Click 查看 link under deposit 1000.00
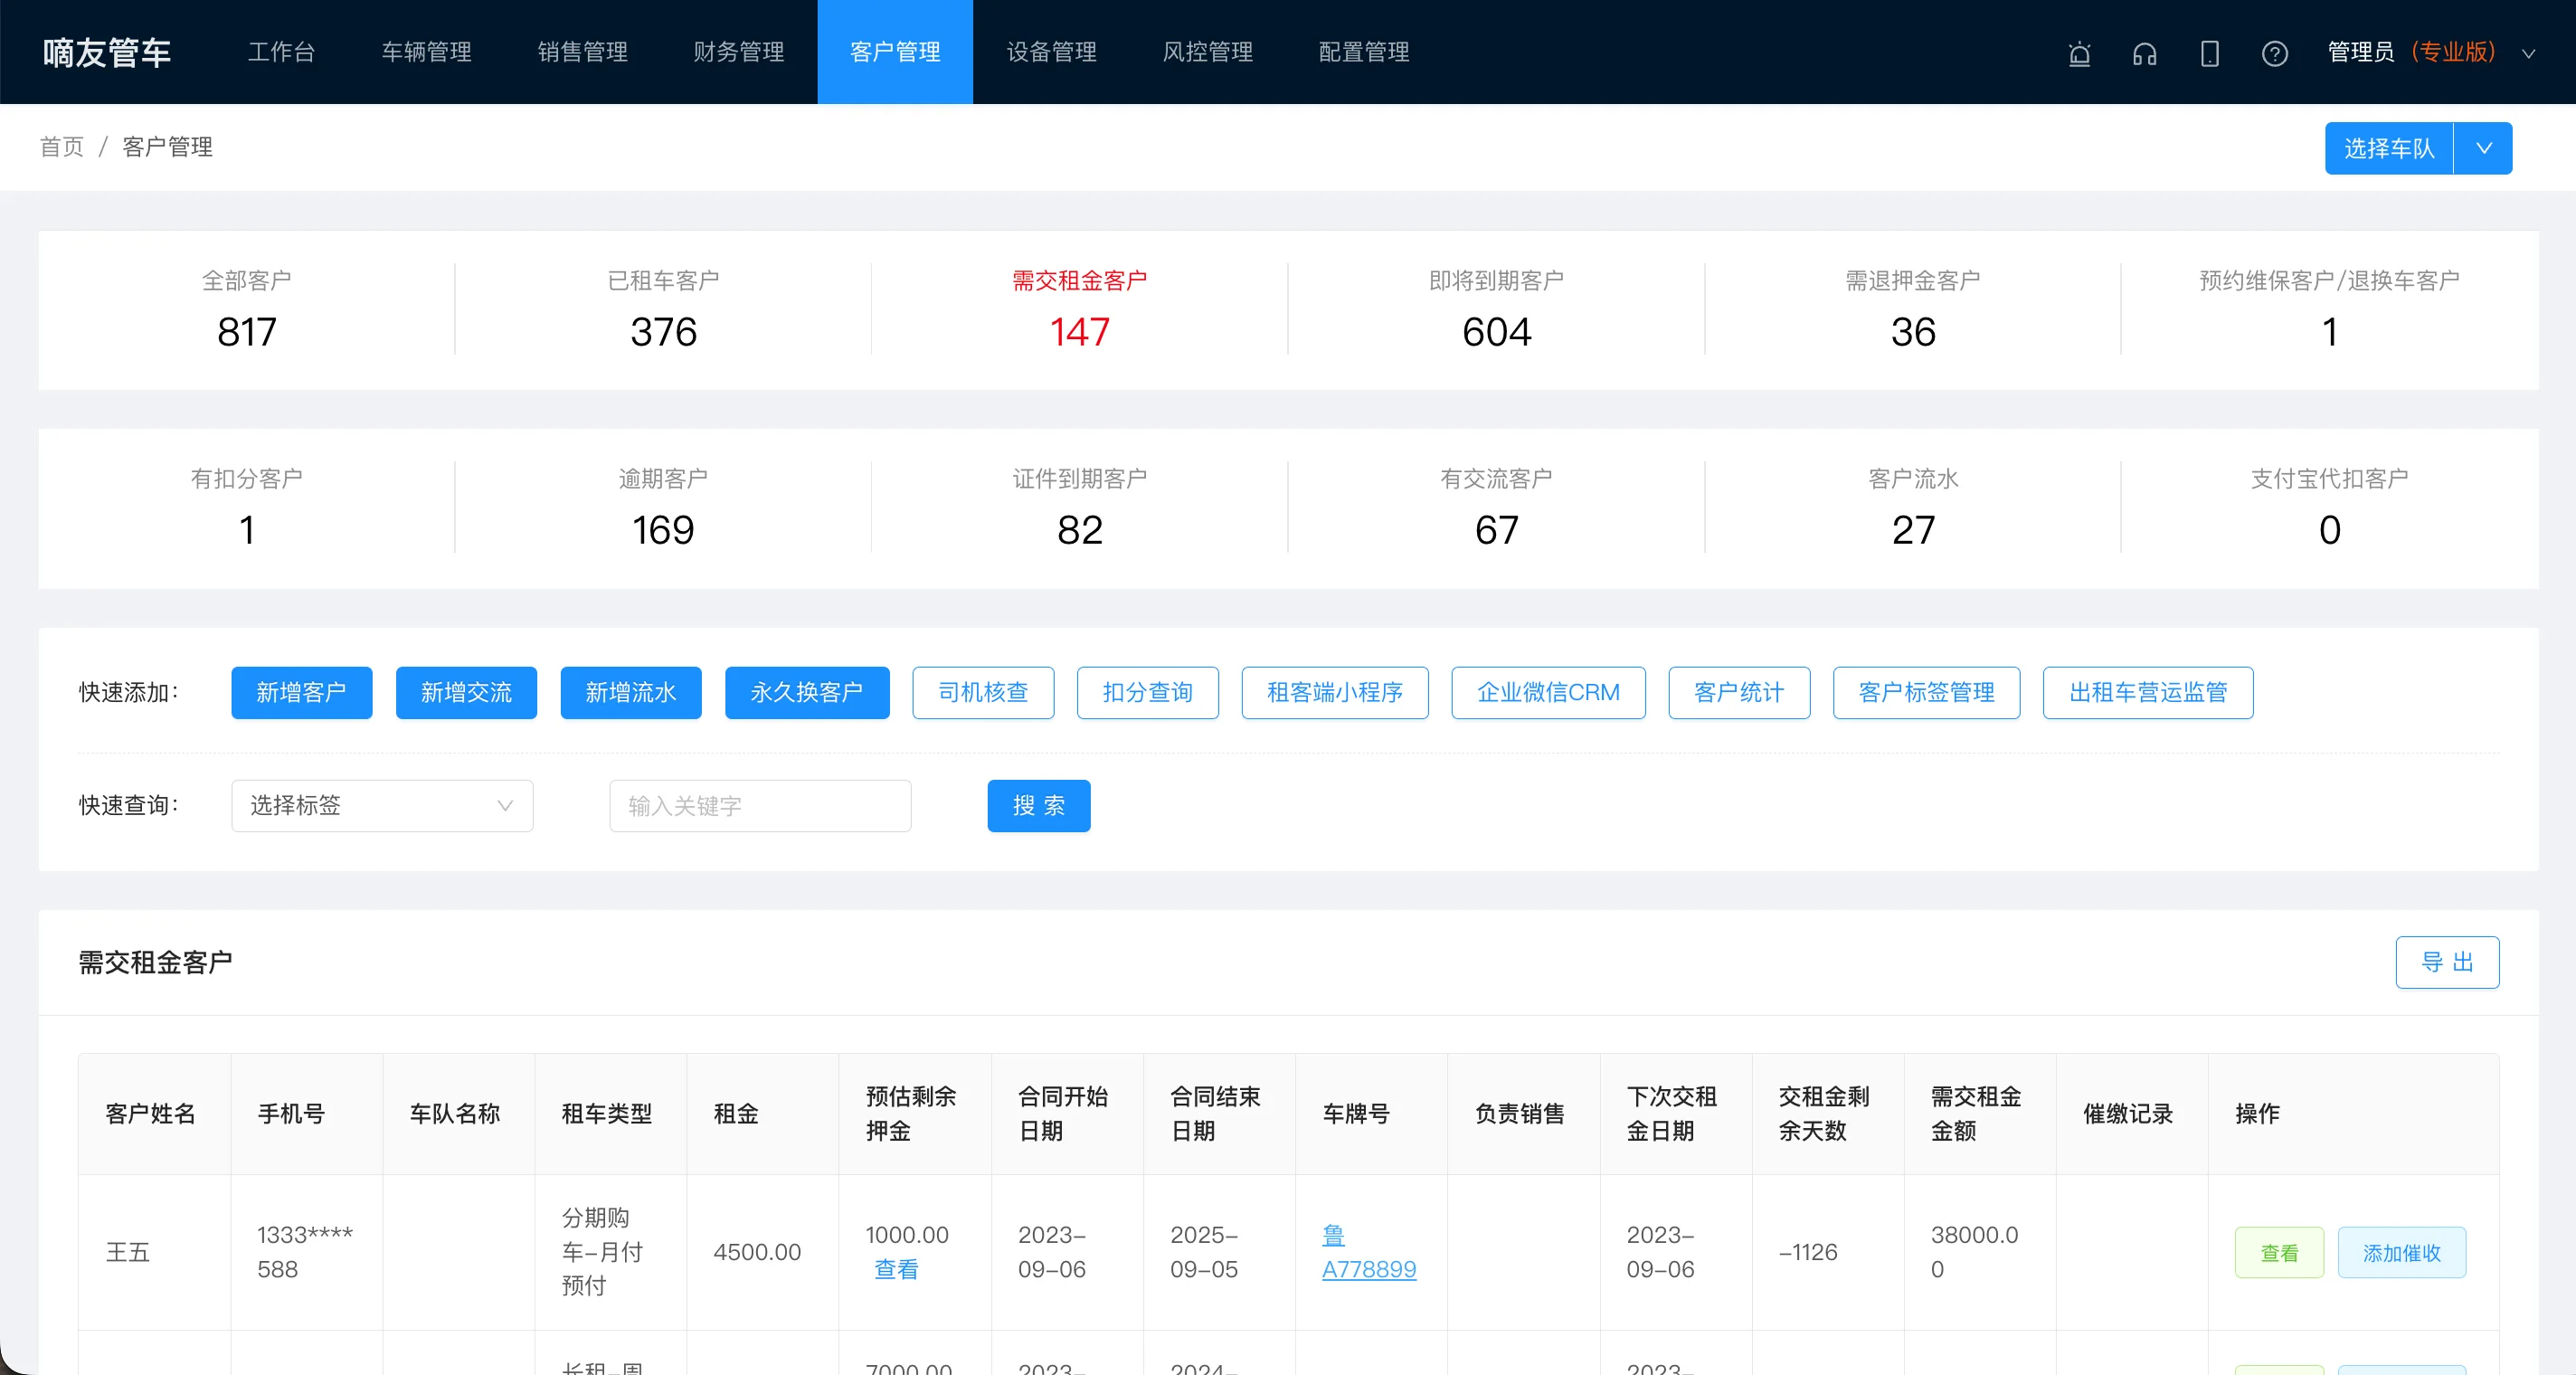This screenshot has width=2576, height=1375. [x=896, y=1269]
